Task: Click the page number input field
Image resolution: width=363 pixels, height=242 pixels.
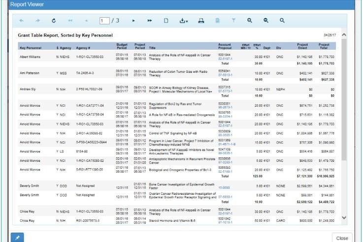Action: [104, 21]
